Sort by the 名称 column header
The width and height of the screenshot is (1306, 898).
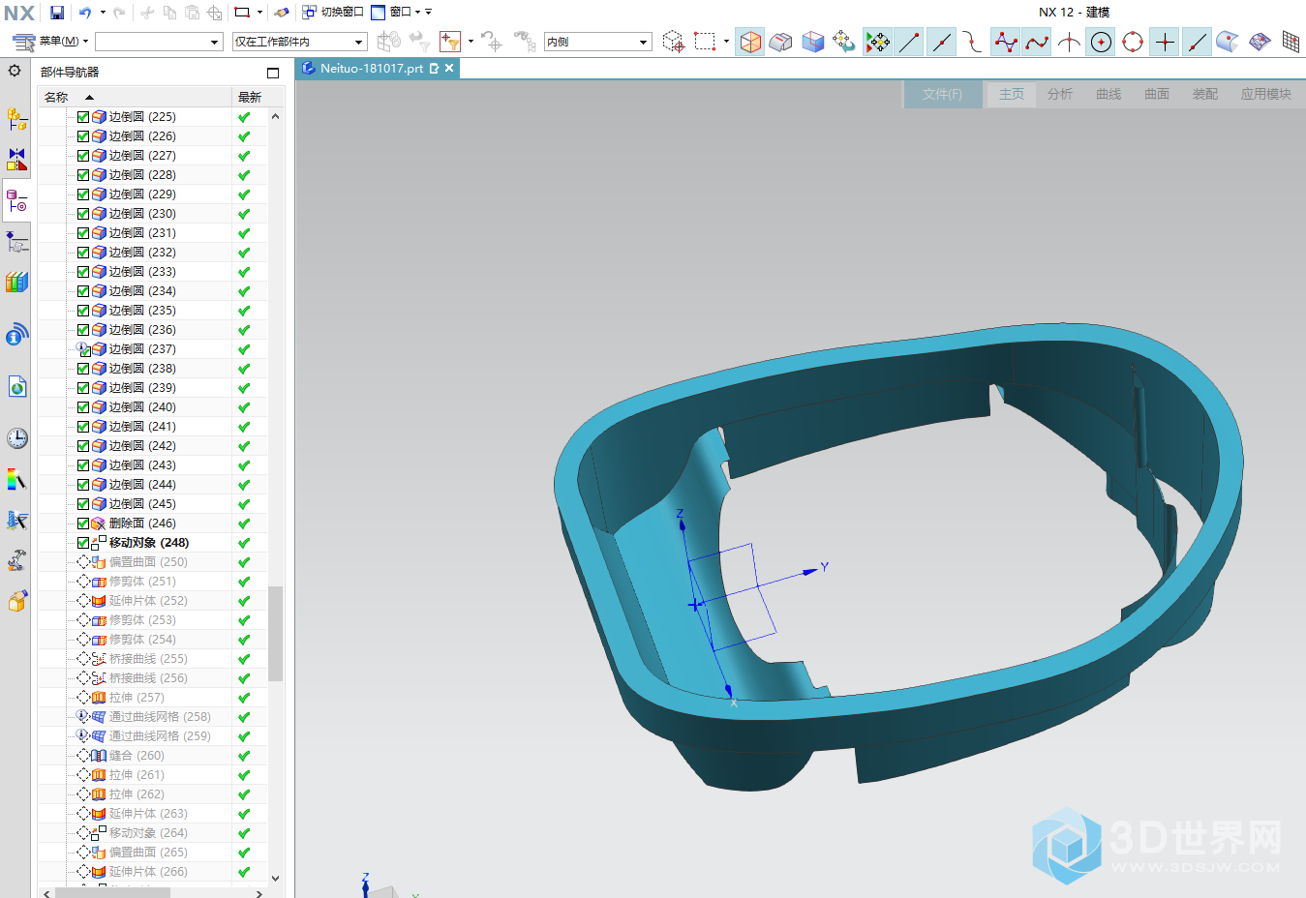tap(135, 97)
